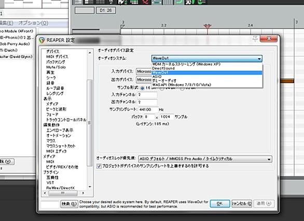Open the オプション(O) menu
The image size is (304, 221).
(33, 23)
